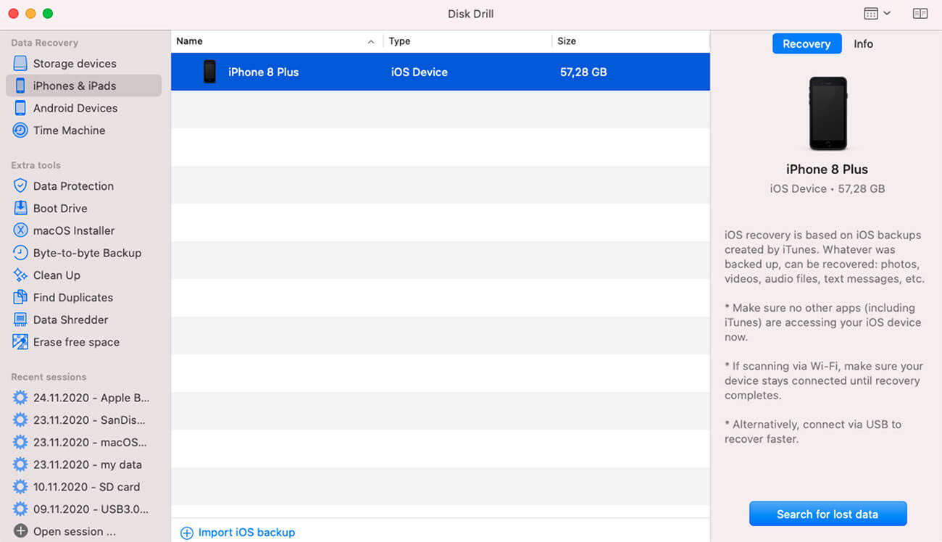Screen dimensions: 942x542
Task: Open the macOS Installer icon
Action: click(x=20, y=230)
